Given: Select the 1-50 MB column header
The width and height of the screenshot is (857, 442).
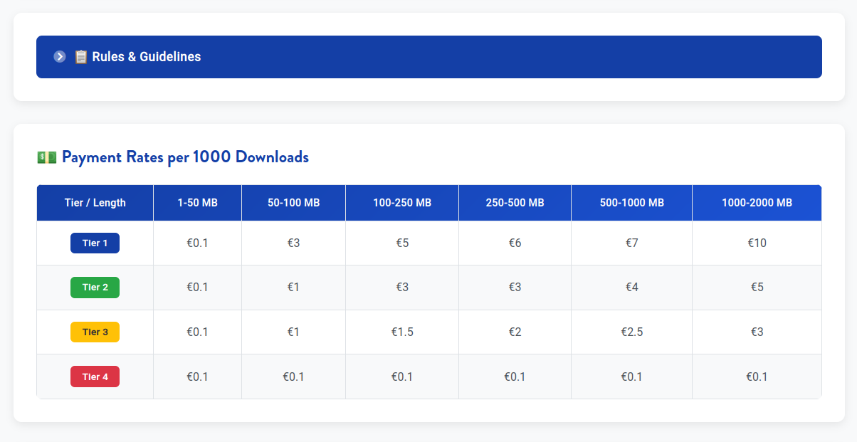Looking at the screenshot, I should 197,202.
